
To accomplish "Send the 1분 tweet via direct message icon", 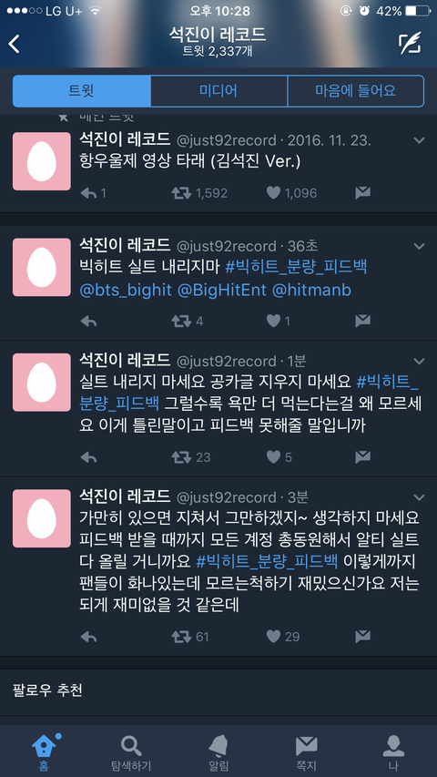I will click(x=362, y=457).
